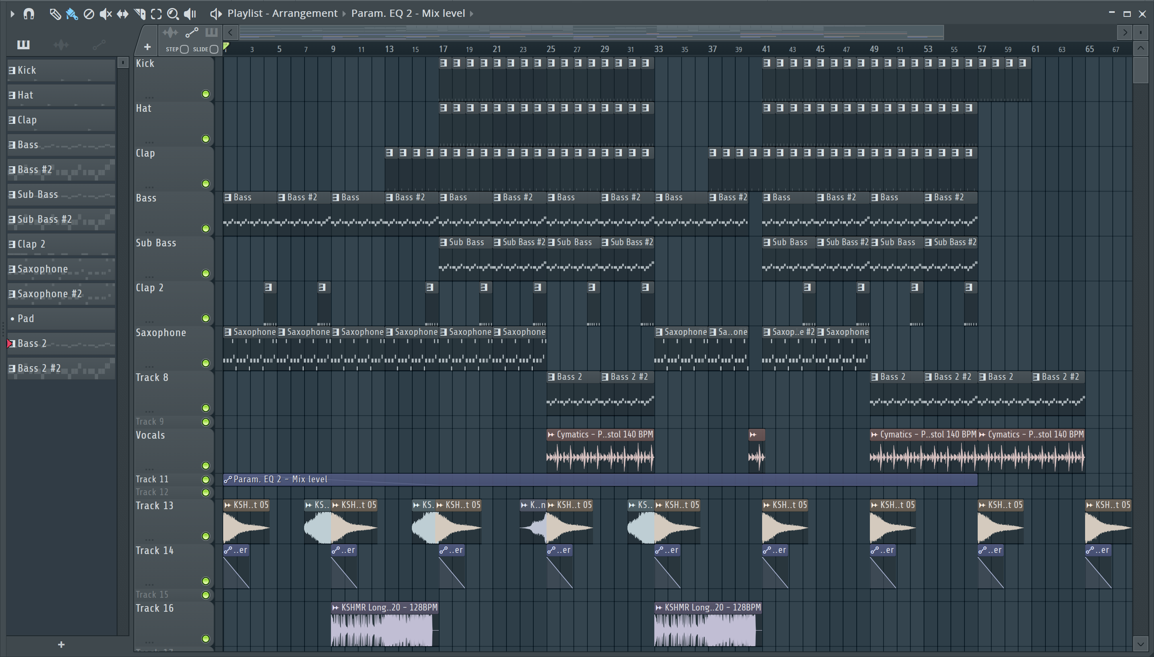Expand arrow after Param. EQ 2 - Mix level

[x=472, y=14]
